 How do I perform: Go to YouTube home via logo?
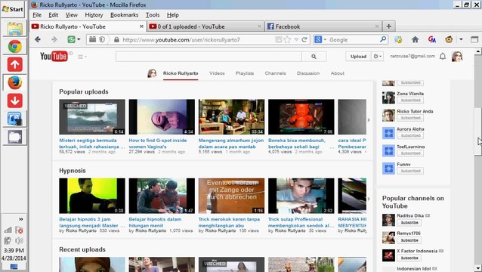pyautogui.click(x=54, y=56)
